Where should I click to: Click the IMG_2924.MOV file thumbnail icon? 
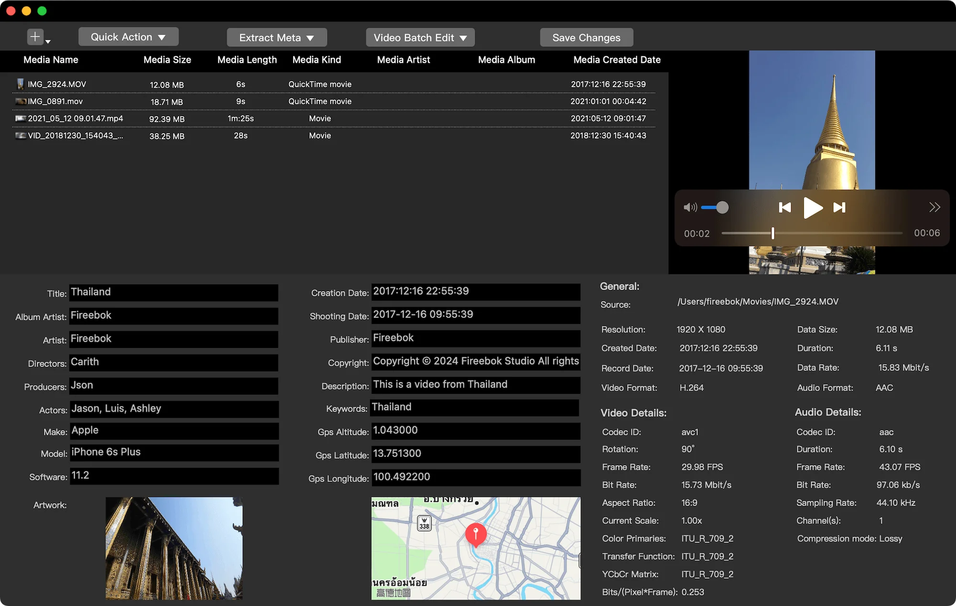point(20,84)
